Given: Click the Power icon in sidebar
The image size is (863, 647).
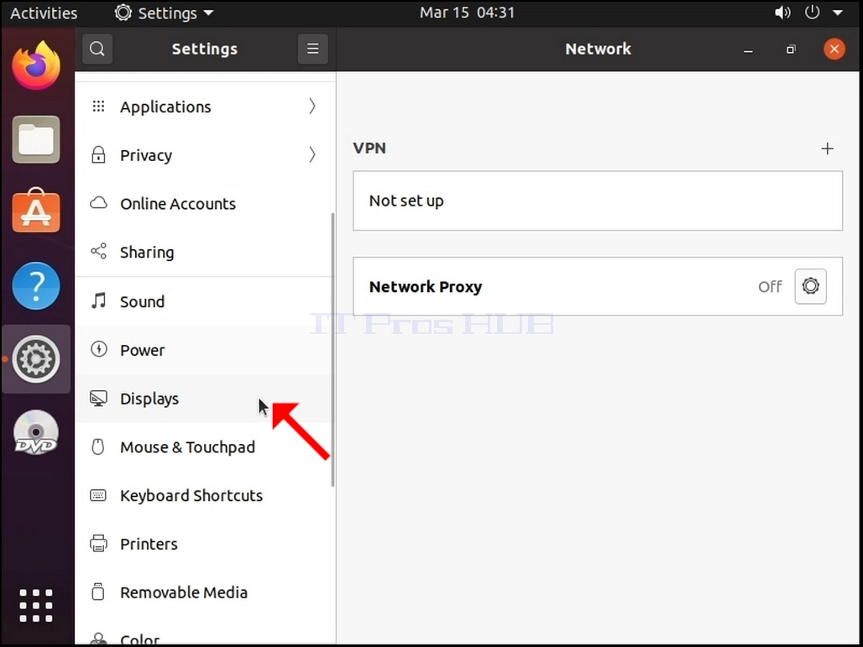Looking at the screenshot, I should pyautogui.click(x=98, y=349).
